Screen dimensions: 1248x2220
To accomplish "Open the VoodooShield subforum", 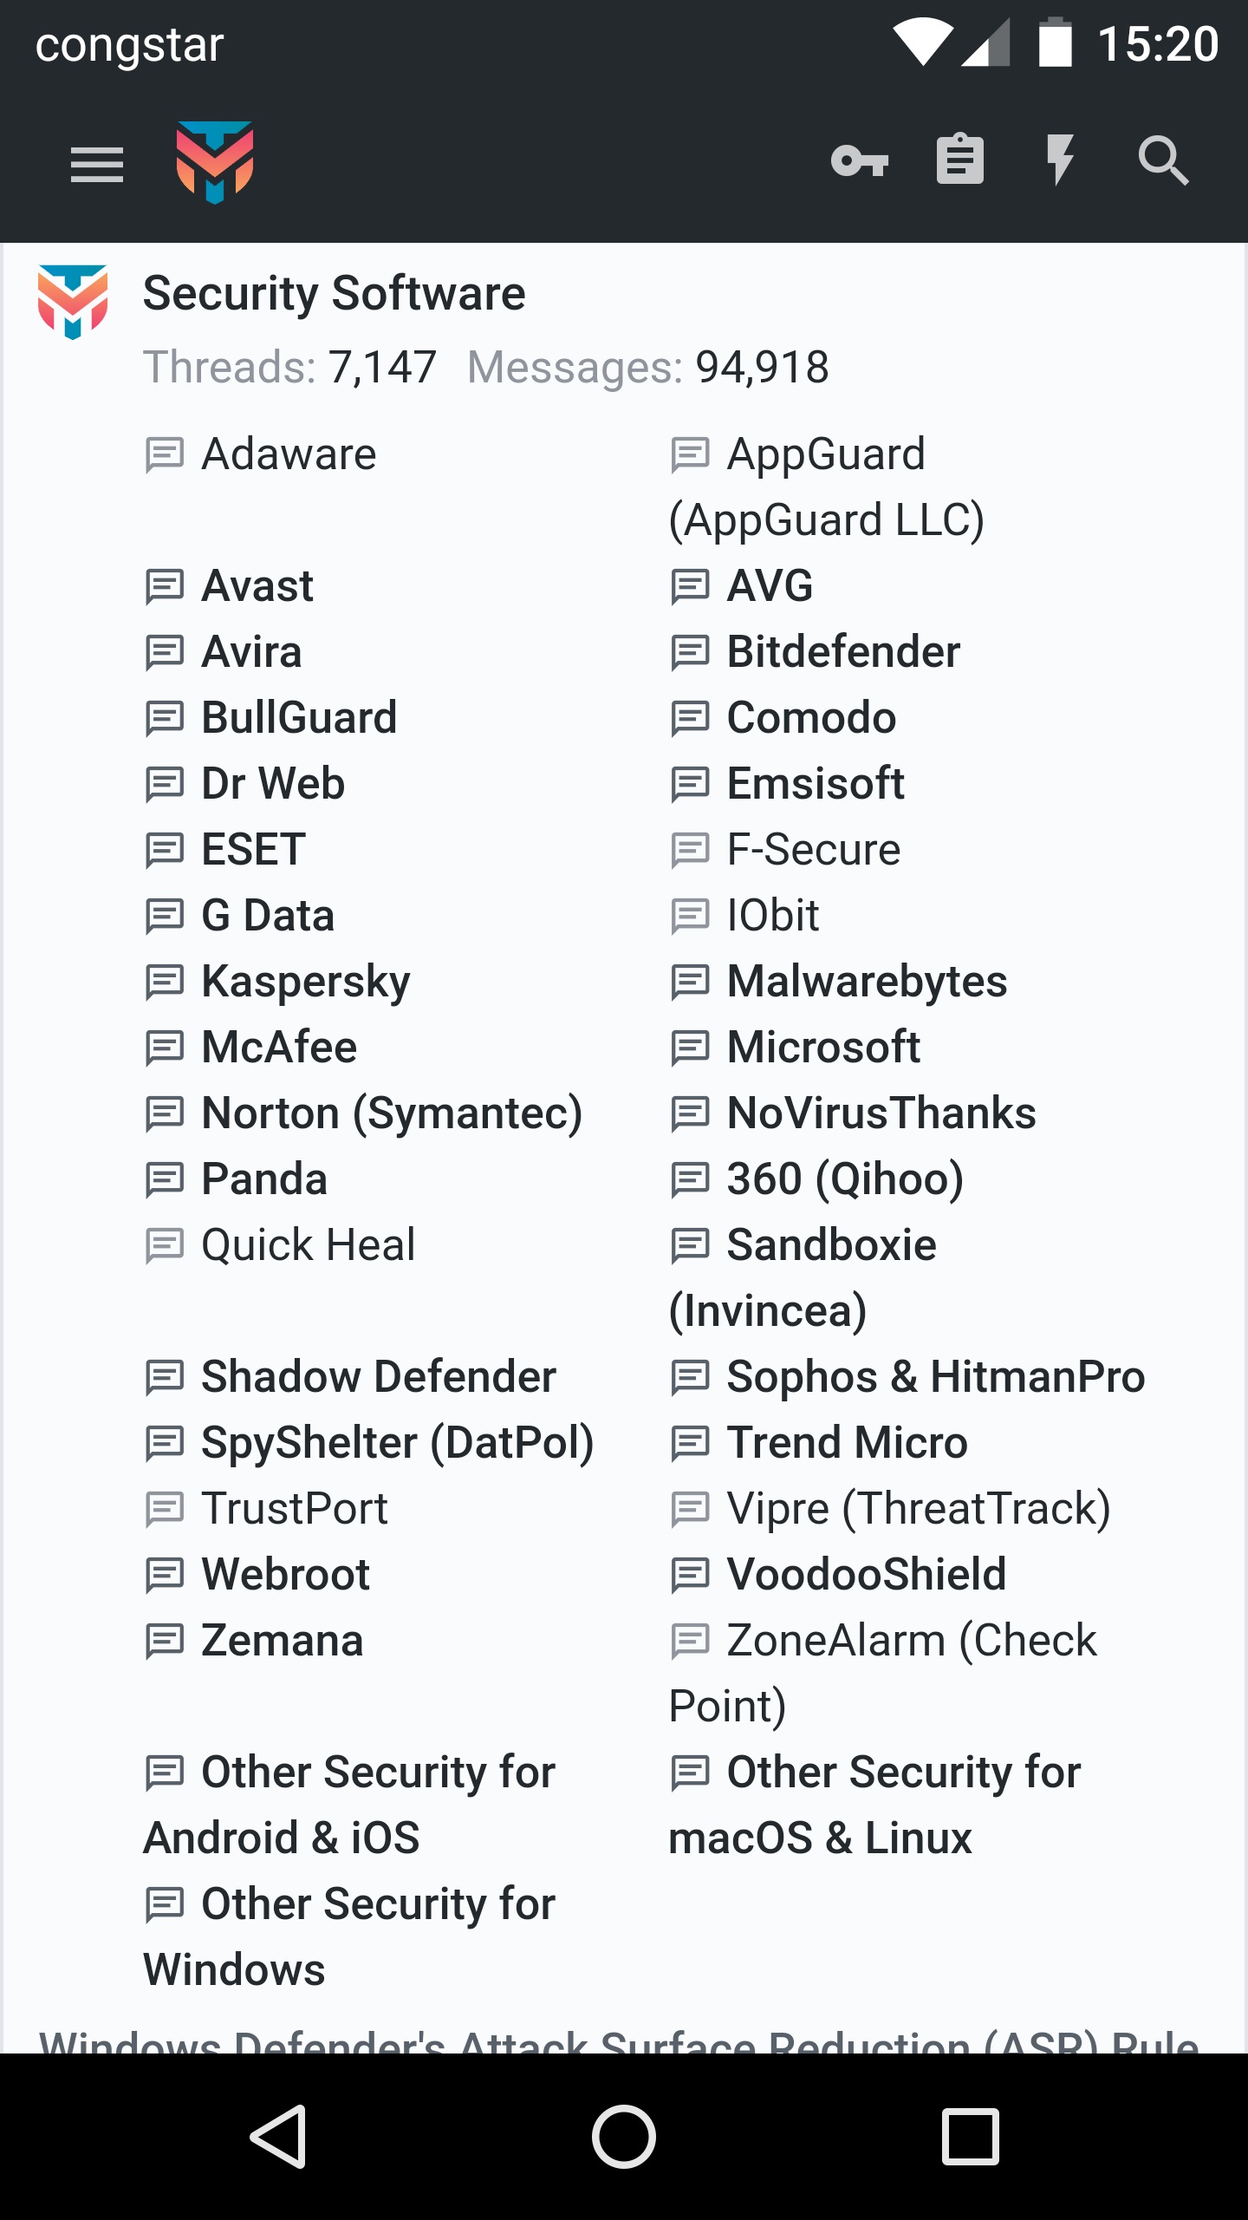I will (867, 1575).
